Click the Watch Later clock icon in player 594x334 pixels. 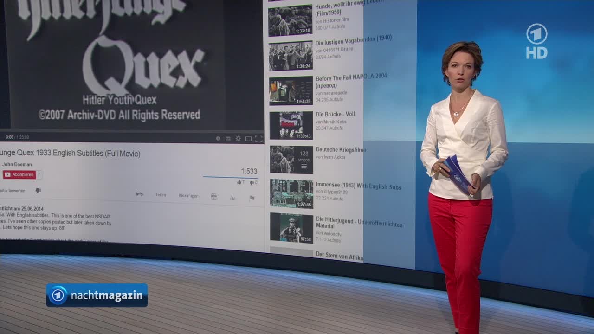coord(218,138)
